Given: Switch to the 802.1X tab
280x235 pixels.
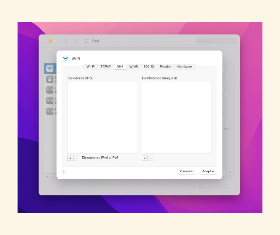Looking at the screenshot, I should [149, 66].
